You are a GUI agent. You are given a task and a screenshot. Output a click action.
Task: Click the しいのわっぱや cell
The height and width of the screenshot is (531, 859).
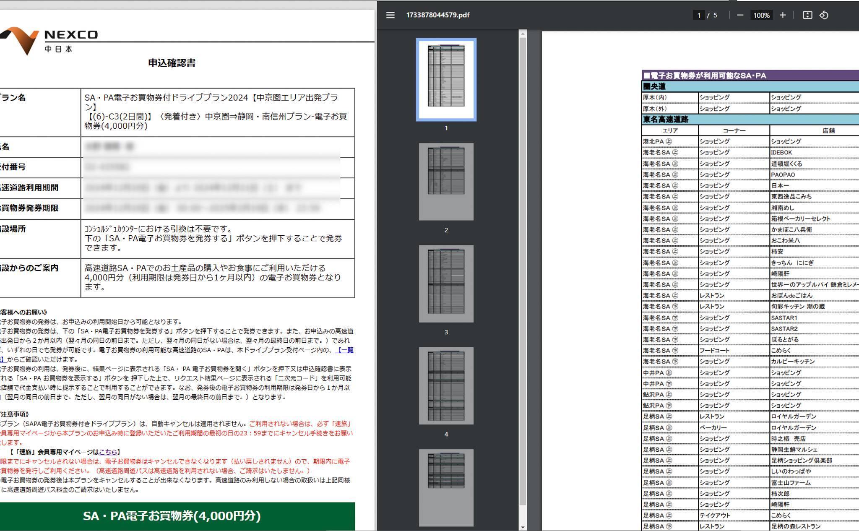pos(815,471)
